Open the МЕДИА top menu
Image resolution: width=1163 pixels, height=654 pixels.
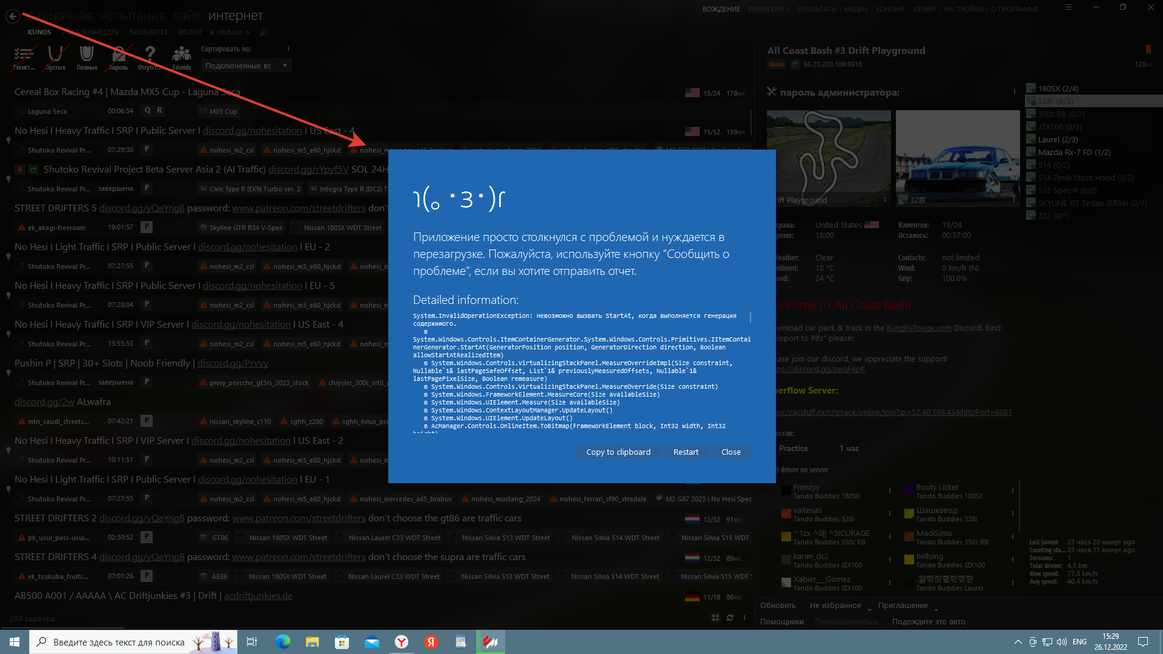[x=856, y=9]
